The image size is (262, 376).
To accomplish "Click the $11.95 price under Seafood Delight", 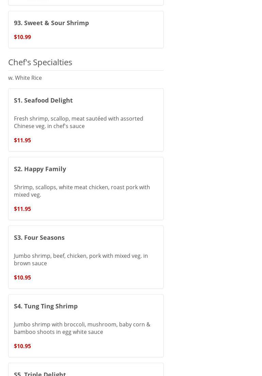I will point(22,140).
